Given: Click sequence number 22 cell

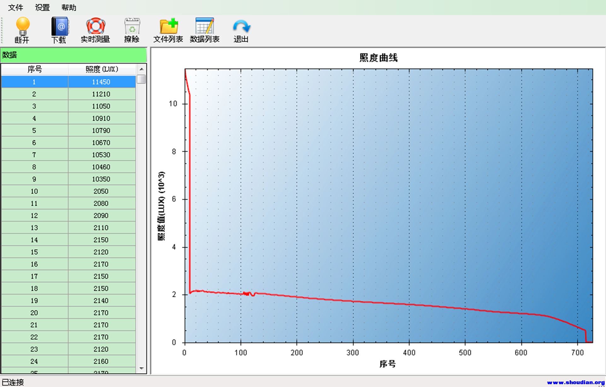Looking at the screenshot, I should (x=34, y=337).
